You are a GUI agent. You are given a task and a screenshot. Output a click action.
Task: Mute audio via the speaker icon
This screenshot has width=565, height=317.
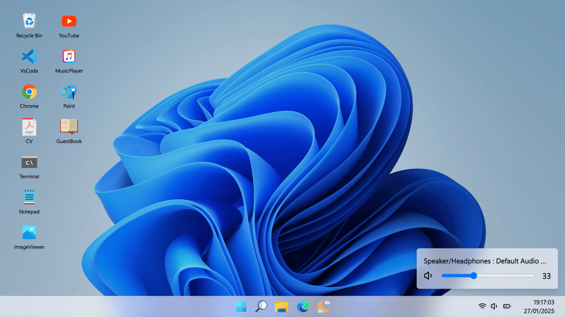point(428,275)
